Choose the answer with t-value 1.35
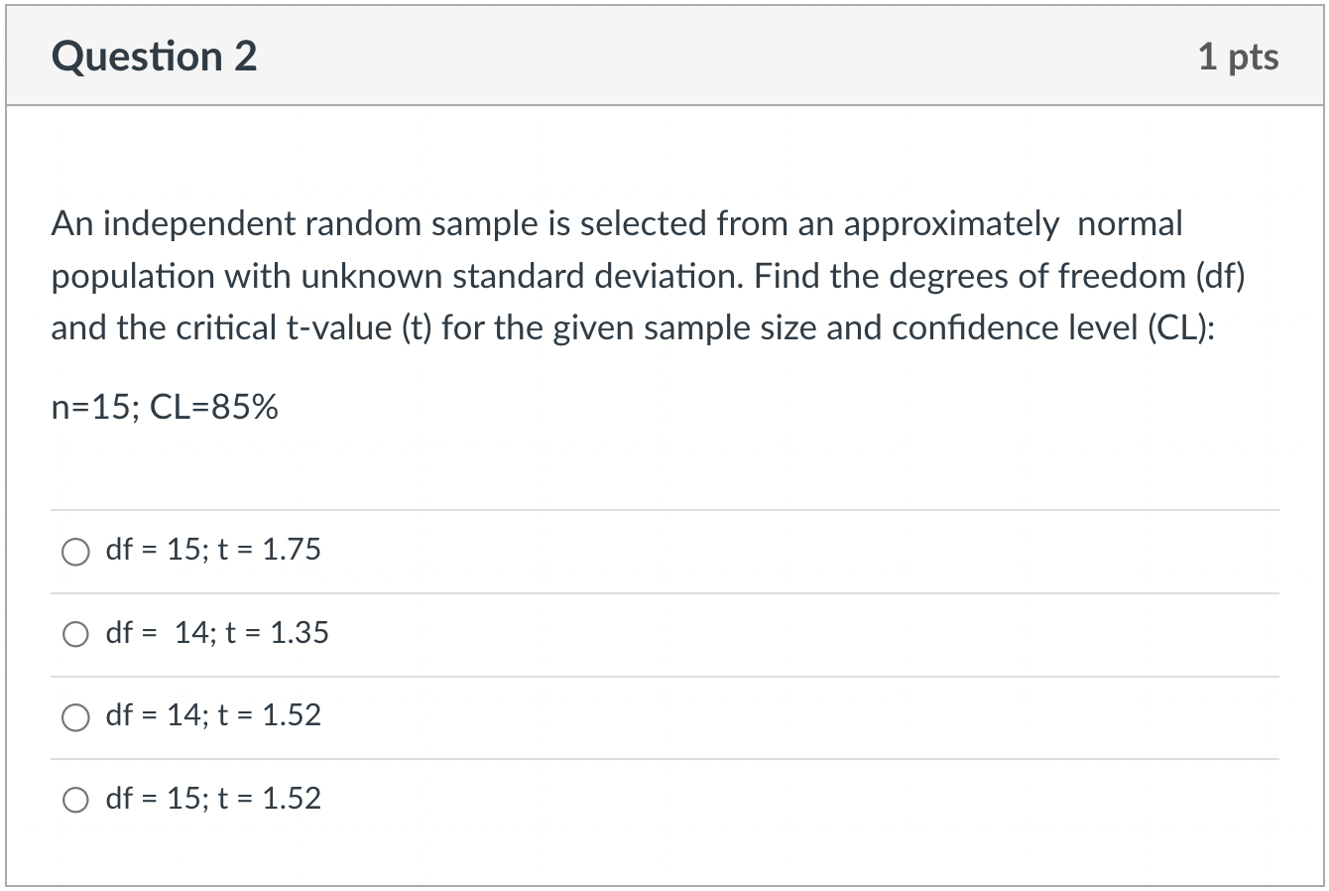 [218, 633]
